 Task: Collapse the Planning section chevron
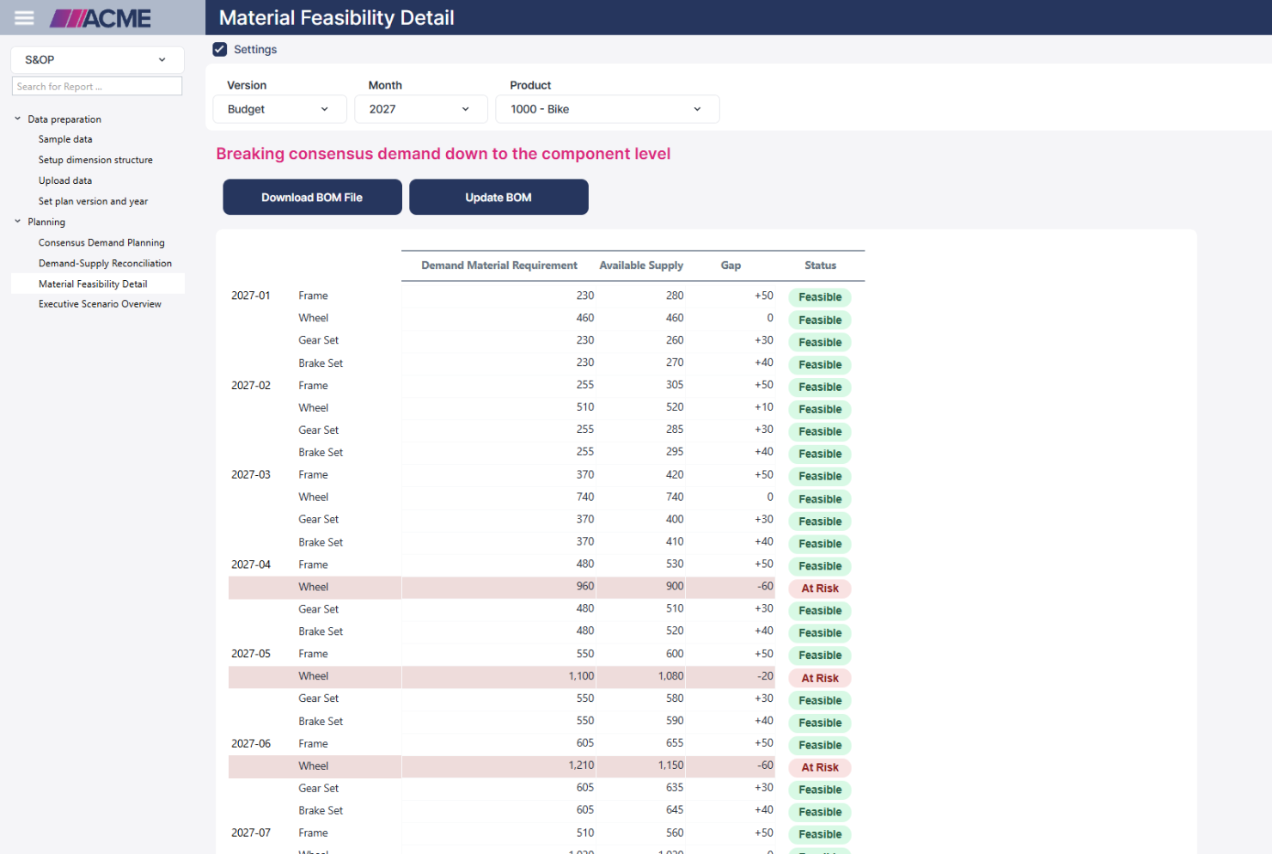pyautogui.click(x=17, y=222)
